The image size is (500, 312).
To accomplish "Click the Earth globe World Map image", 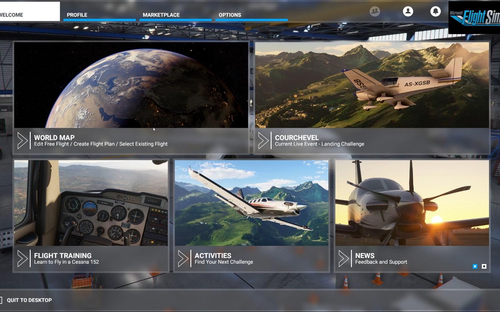I will point(131,85).
